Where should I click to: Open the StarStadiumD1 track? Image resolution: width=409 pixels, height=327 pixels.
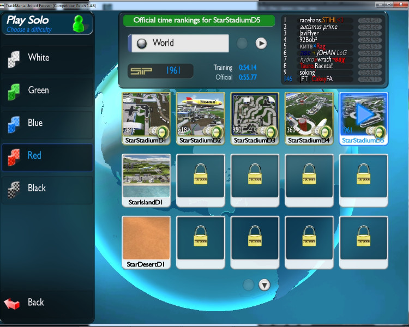(146, 116)
